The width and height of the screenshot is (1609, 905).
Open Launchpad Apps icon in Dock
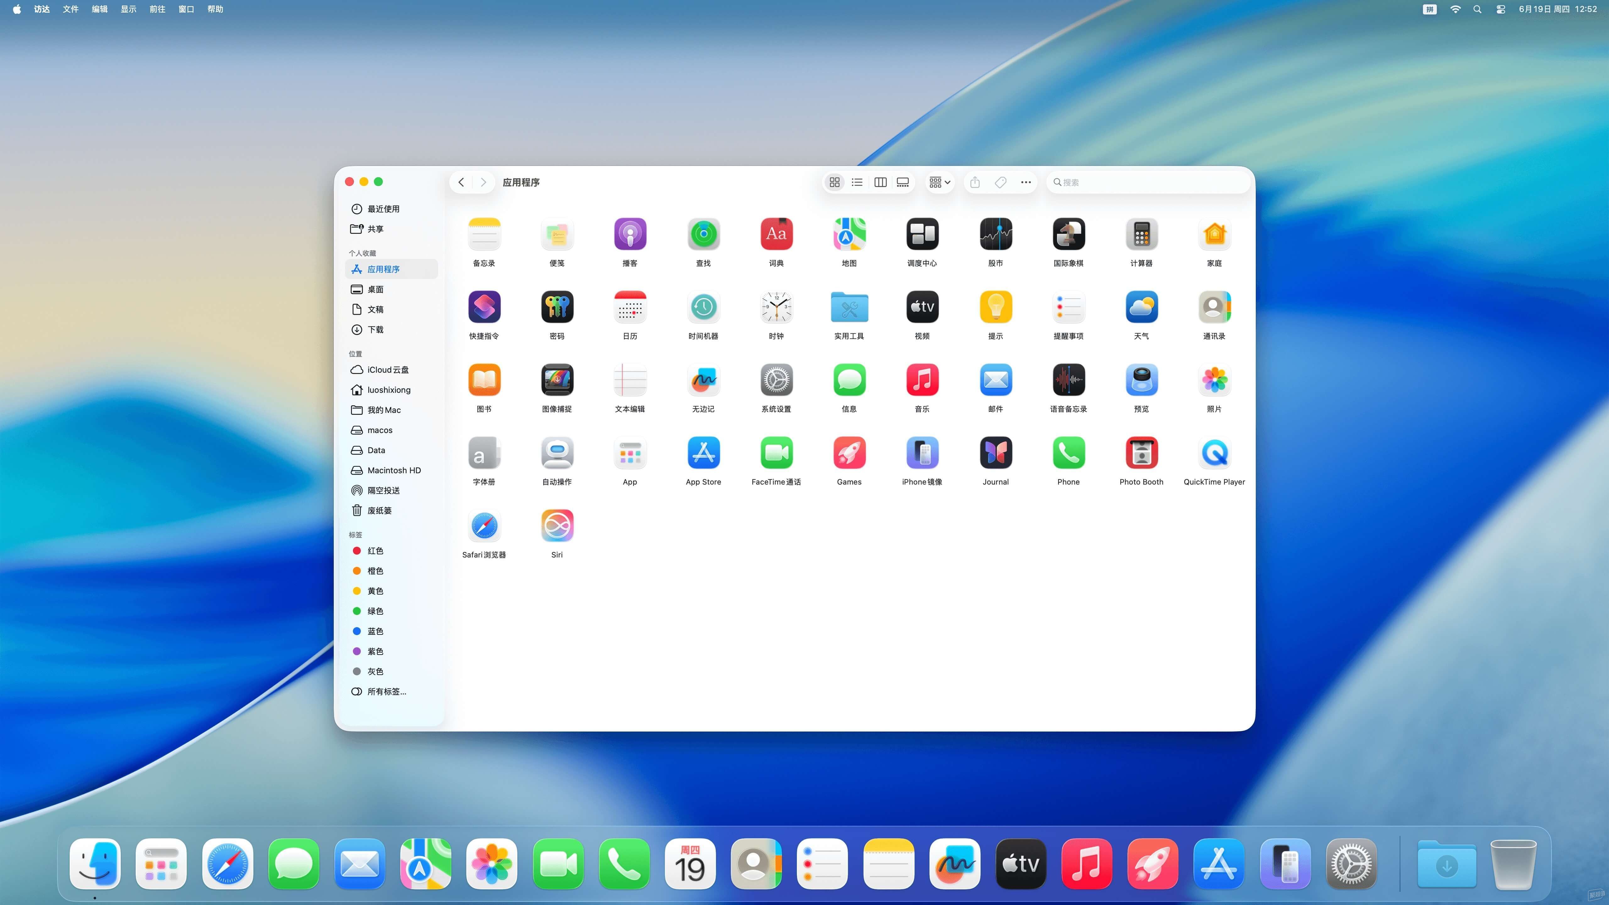(161, 864)
